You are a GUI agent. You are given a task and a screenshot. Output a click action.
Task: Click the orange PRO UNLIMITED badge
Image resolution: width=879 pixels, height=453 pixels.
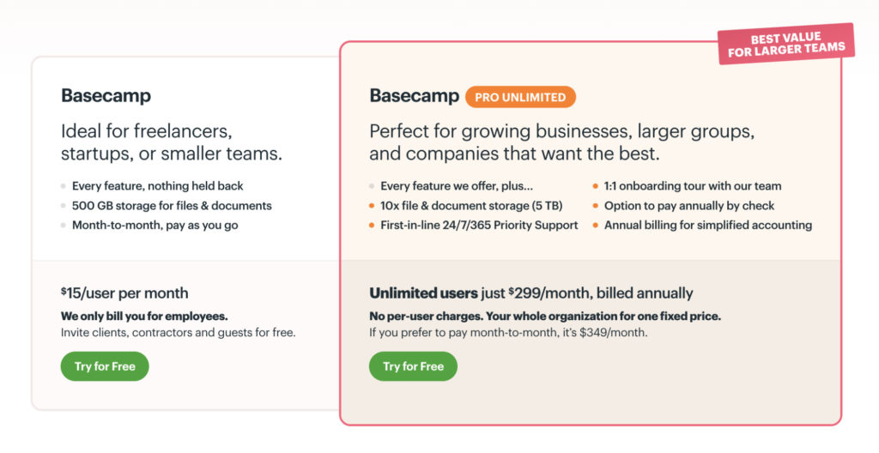click(x=520, y=97)
